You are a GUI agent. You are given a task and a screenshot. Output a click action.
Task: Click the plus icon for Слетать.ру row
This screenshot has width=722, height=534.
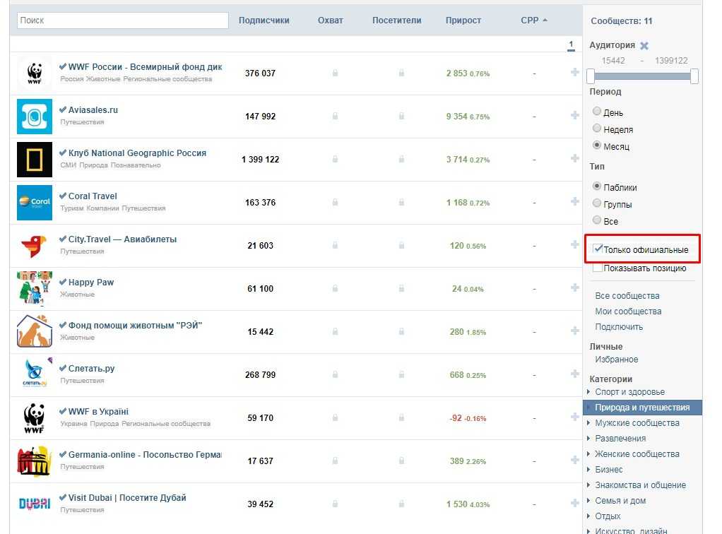pos(575,374)
